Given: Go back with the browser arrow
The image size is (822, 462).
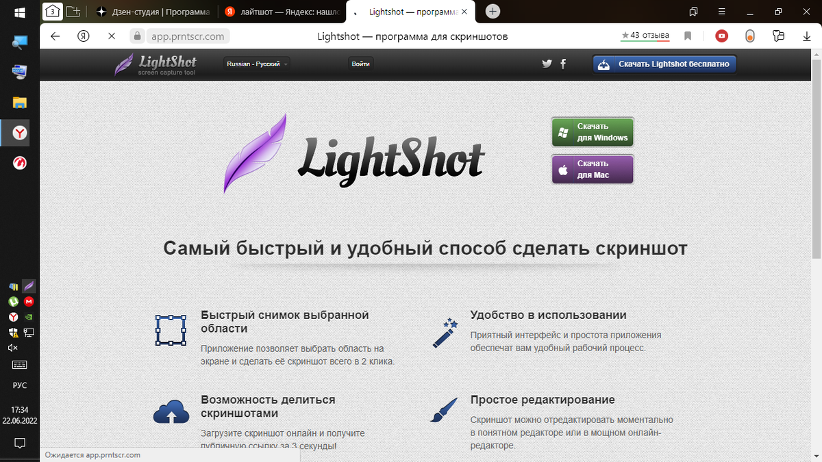Looking at the screenshot, I should pos(55,36).
